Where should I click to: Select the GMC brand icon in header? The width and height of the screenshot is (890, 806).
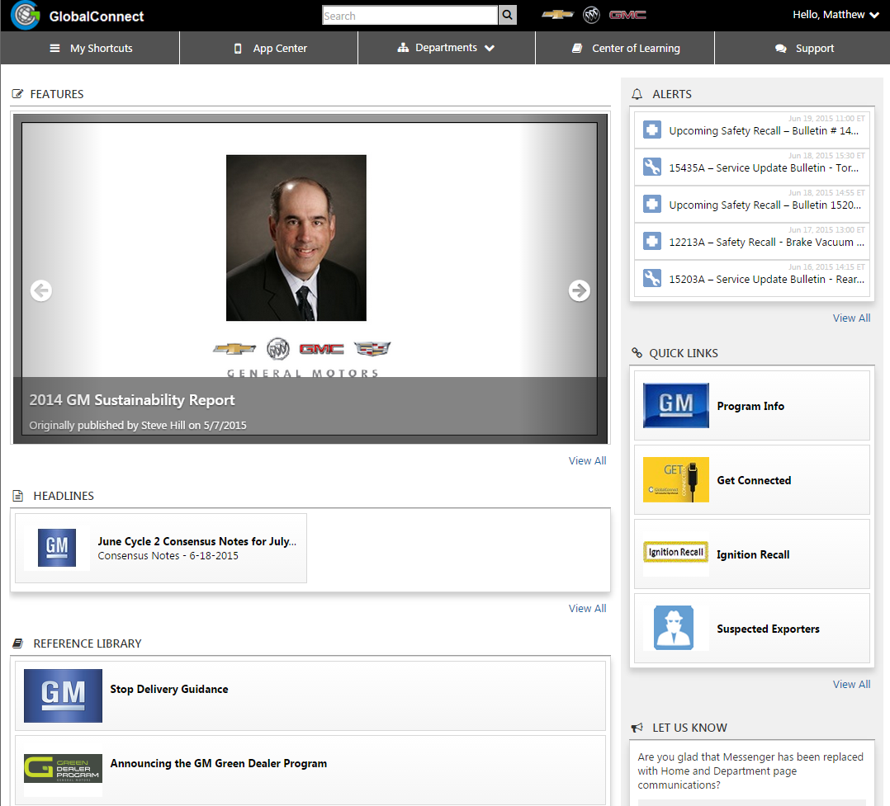tap(627, 15)
